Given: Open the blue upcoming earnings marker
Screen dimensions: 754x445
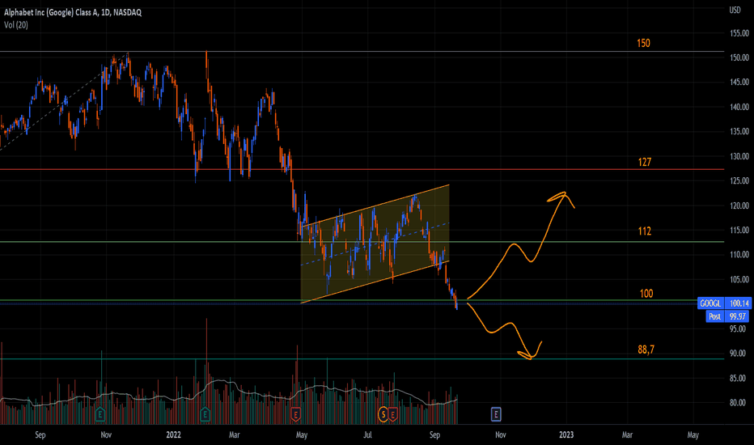Looking at the screenshot, I should (x=496, y=413).
